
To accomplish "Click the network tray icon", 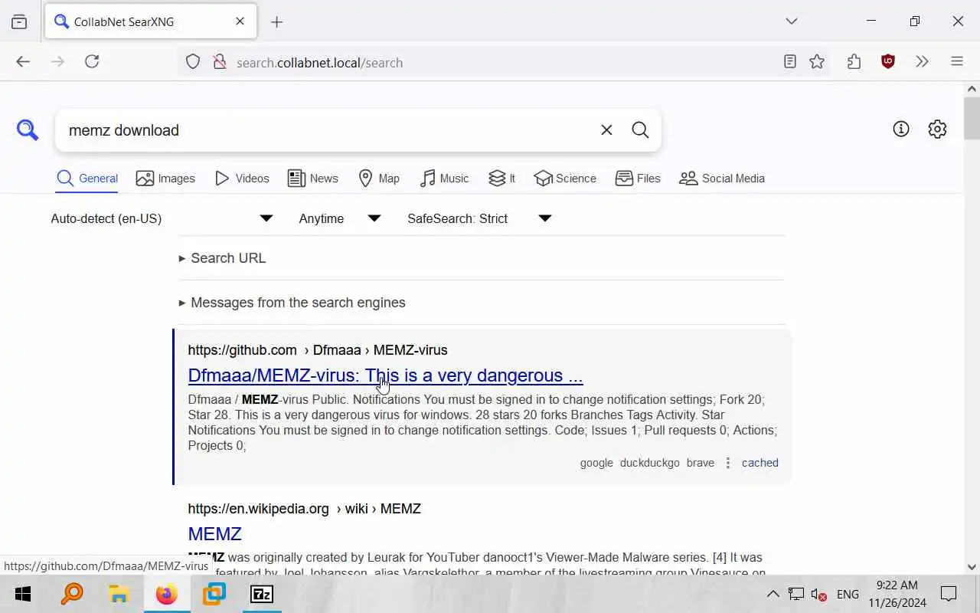I will [x=796, y=594].
